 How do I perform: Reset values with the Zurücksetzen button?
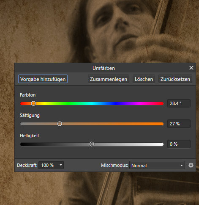[175, 79]
